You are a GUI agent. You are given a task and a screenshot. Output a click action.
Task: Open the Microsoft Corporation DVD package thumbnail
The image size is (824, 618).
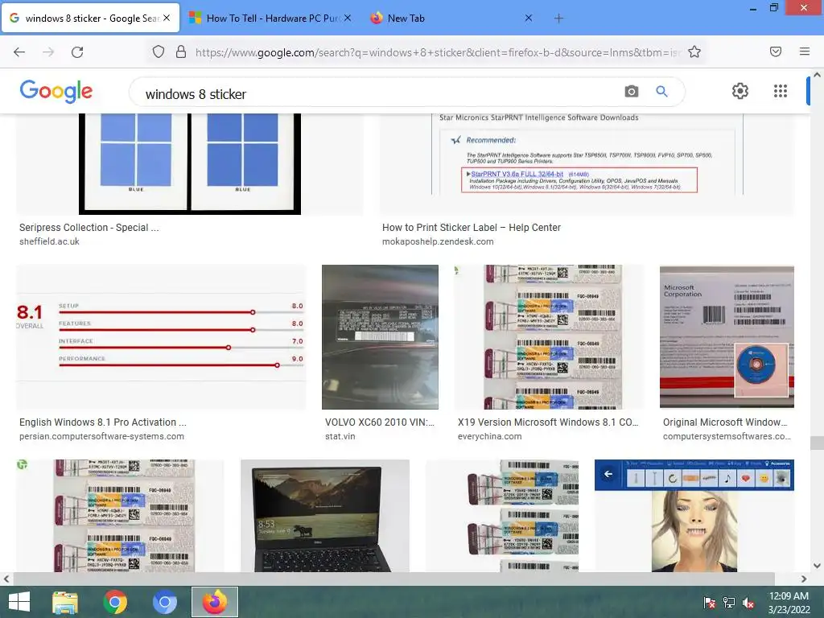pos(727,337)
